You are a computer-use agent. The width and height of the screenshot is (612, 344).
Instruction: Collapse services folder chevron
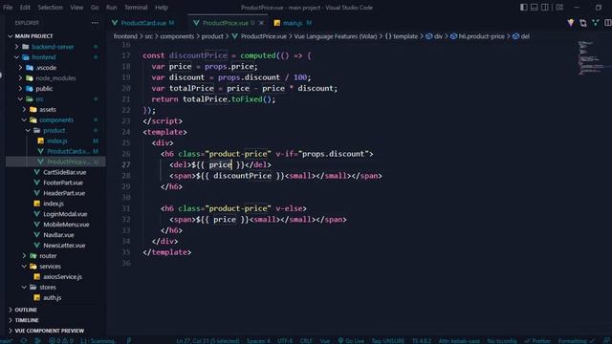click(x=24, y=267)
